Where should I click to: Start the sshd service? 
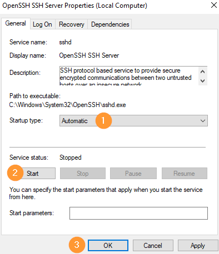point(33,174)
